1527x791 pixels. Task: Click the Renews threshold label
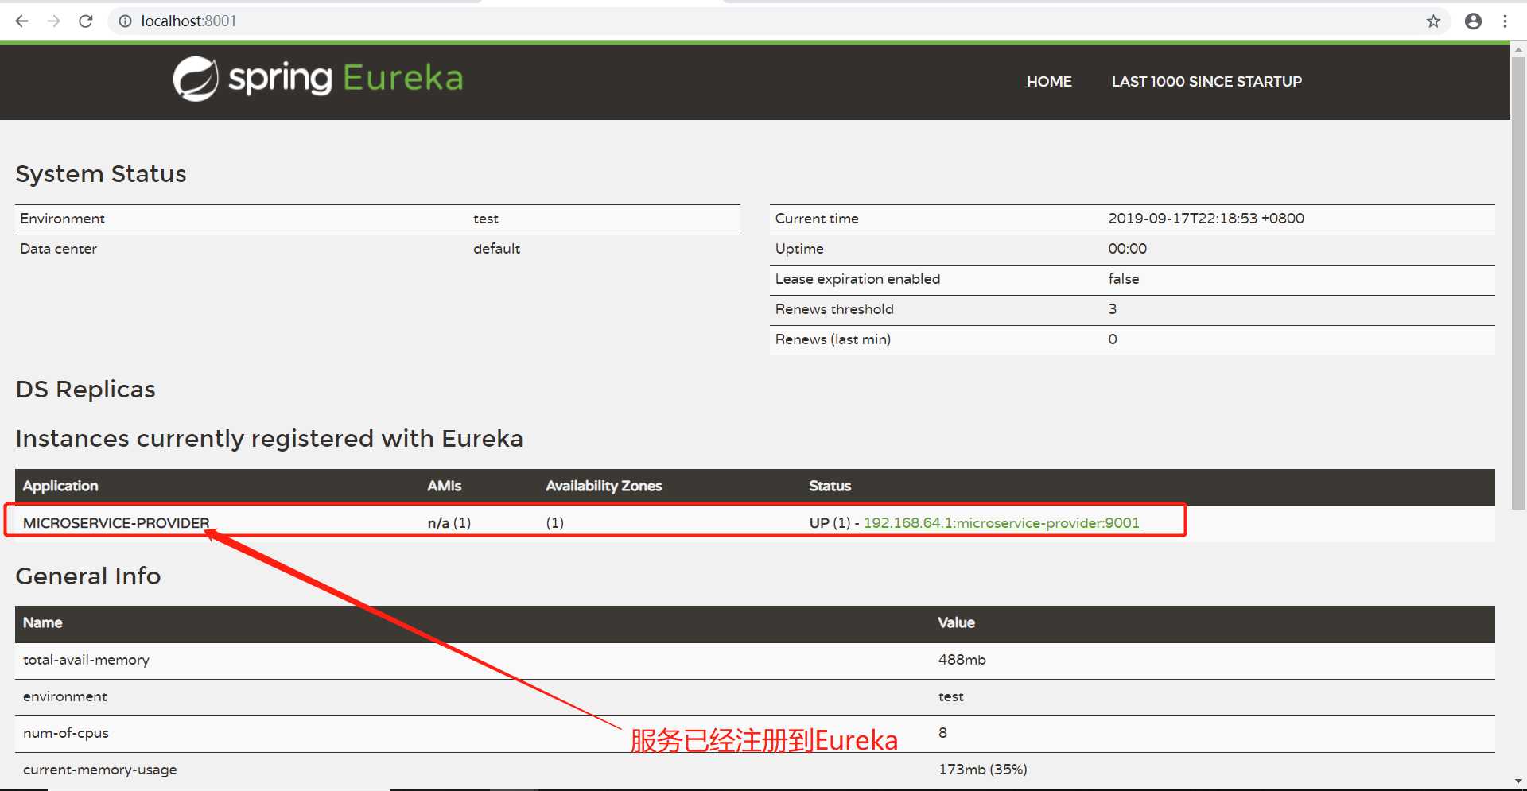(x=834, y=309)
